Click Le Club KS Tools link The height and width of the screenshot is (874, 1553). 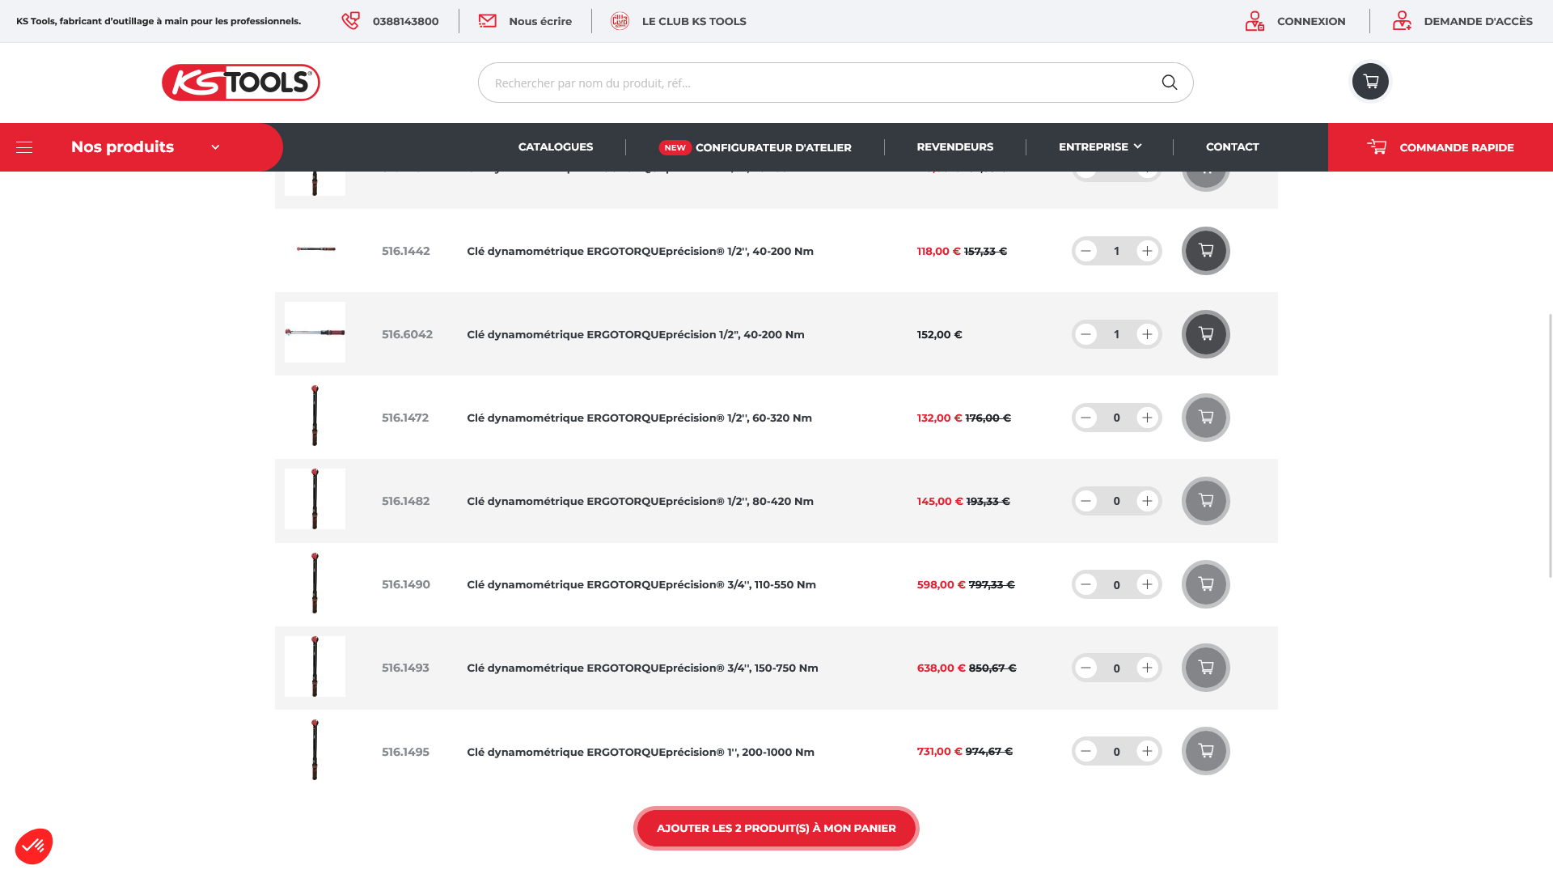(694, 21)
